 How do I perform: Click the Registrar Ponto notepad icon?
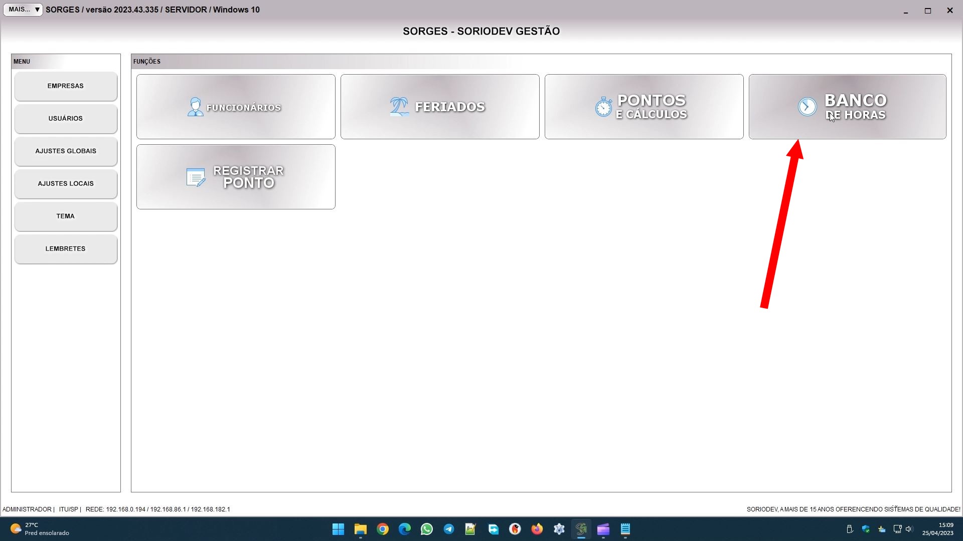196,177
